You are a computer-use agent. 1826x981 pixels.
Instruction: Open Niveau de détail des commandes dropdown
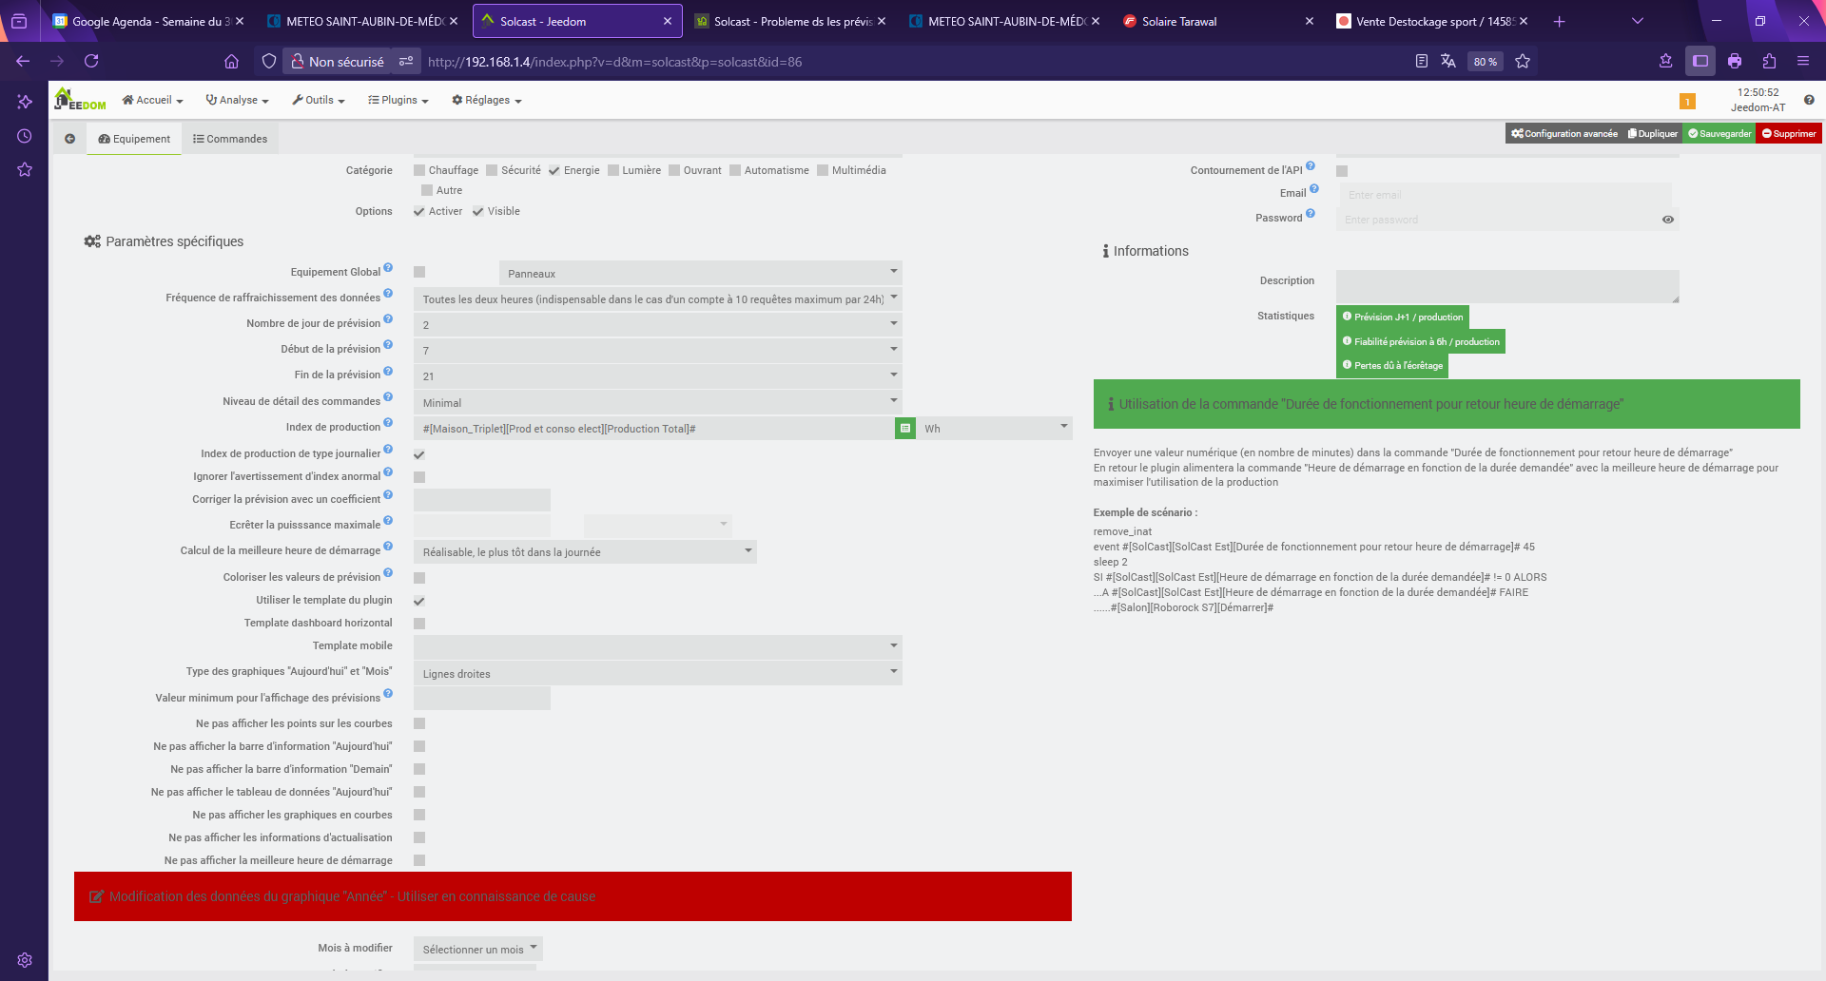[x=657, y=402]
